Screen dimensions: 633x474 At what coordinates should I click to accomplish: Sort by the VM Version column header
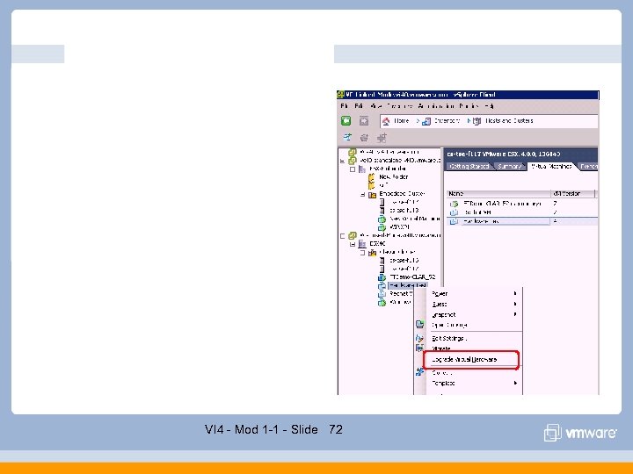coord(572,194)
